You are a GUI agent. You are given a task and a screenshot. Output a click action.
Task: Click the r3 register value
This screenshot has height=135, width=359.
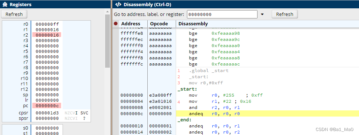47,41
